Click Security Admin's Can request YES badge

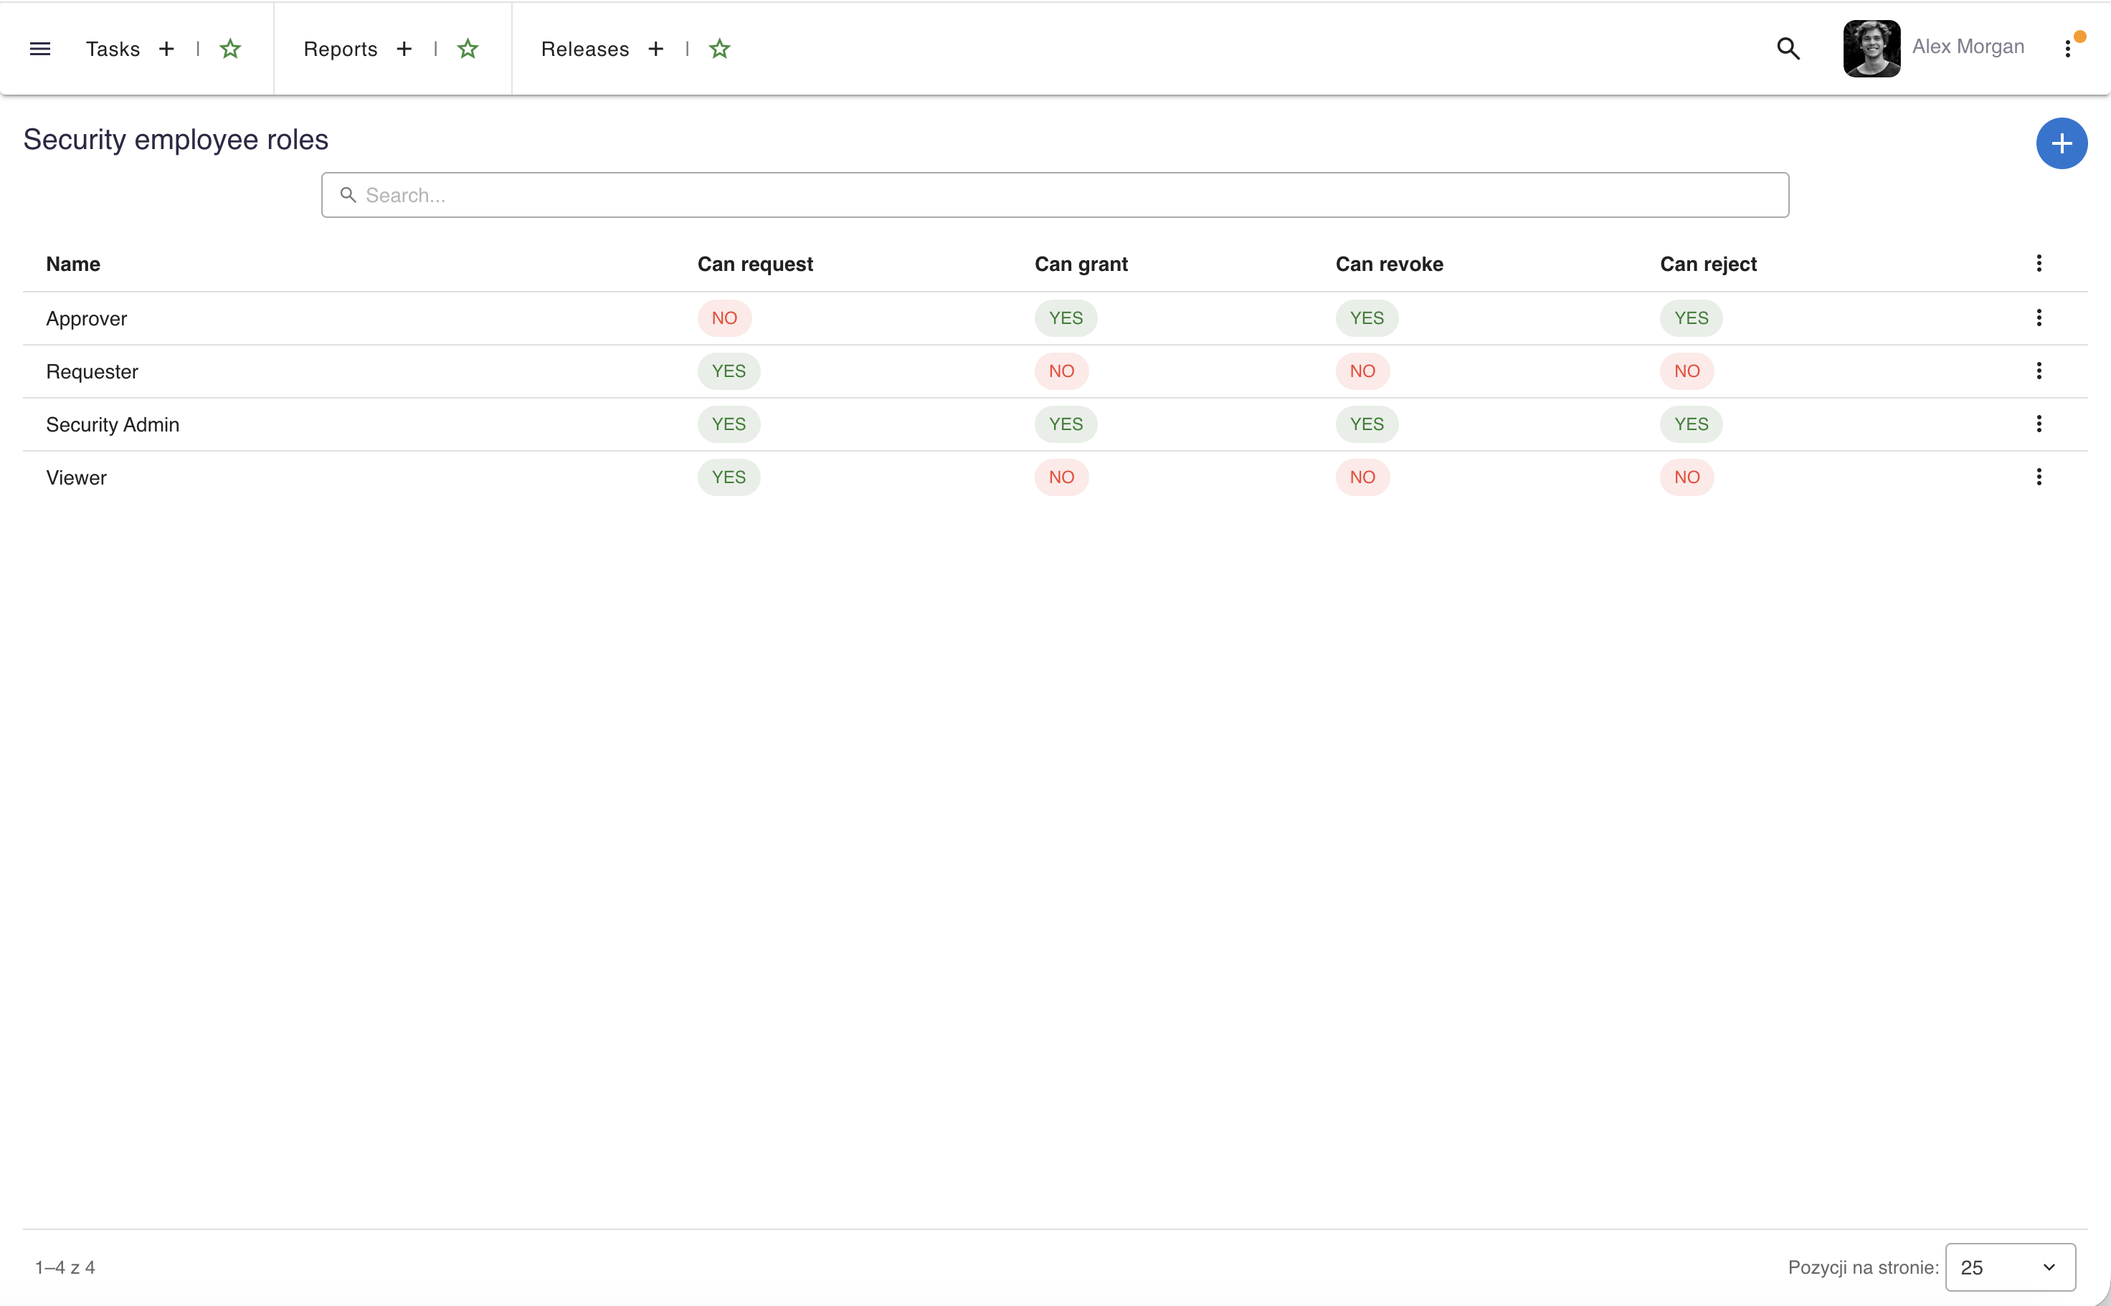[729, 424]
